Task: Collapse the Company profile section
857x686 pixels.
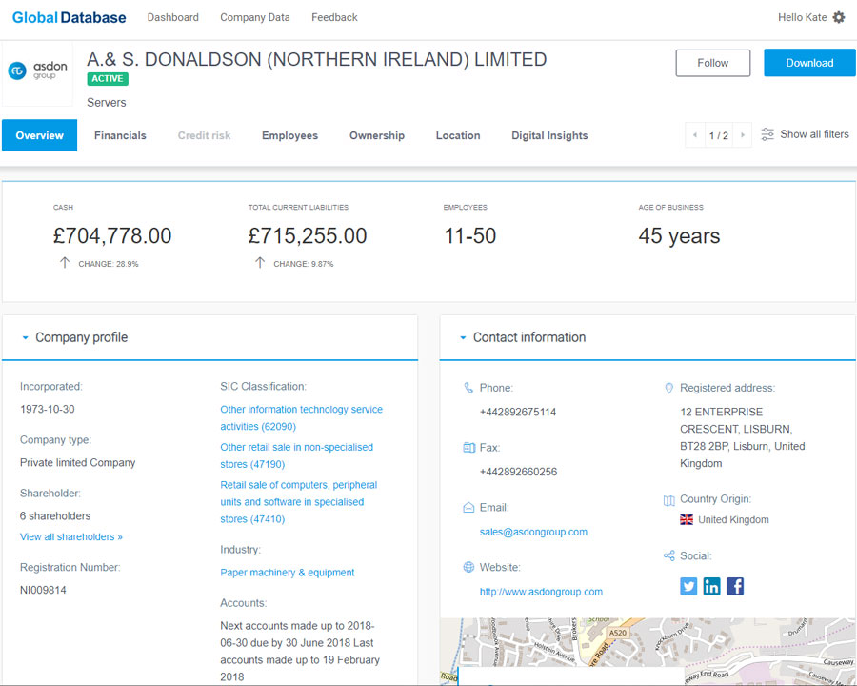Action: pos(25,338)
